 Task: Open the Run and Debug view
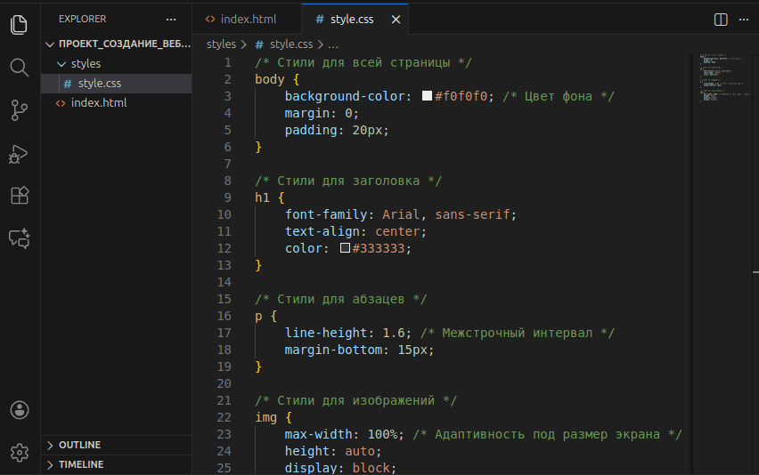(20, 154)
